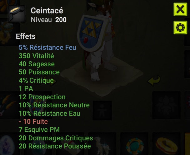Click the 1 PA effect line

[26, 88]
